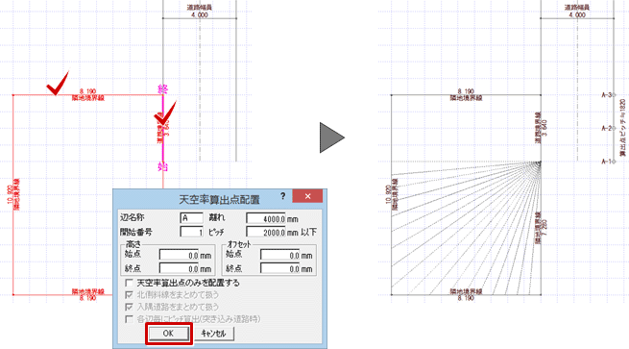
Task: Click the キャンセル button
Action: click(x=214, y=334)
